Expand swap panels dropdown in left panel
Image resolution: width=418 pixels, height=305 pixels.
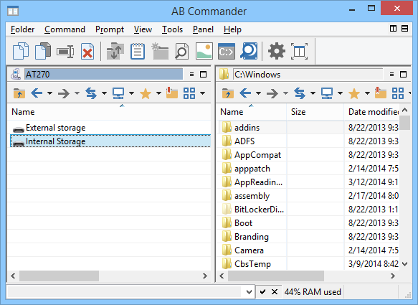click(x=104, y=93)
